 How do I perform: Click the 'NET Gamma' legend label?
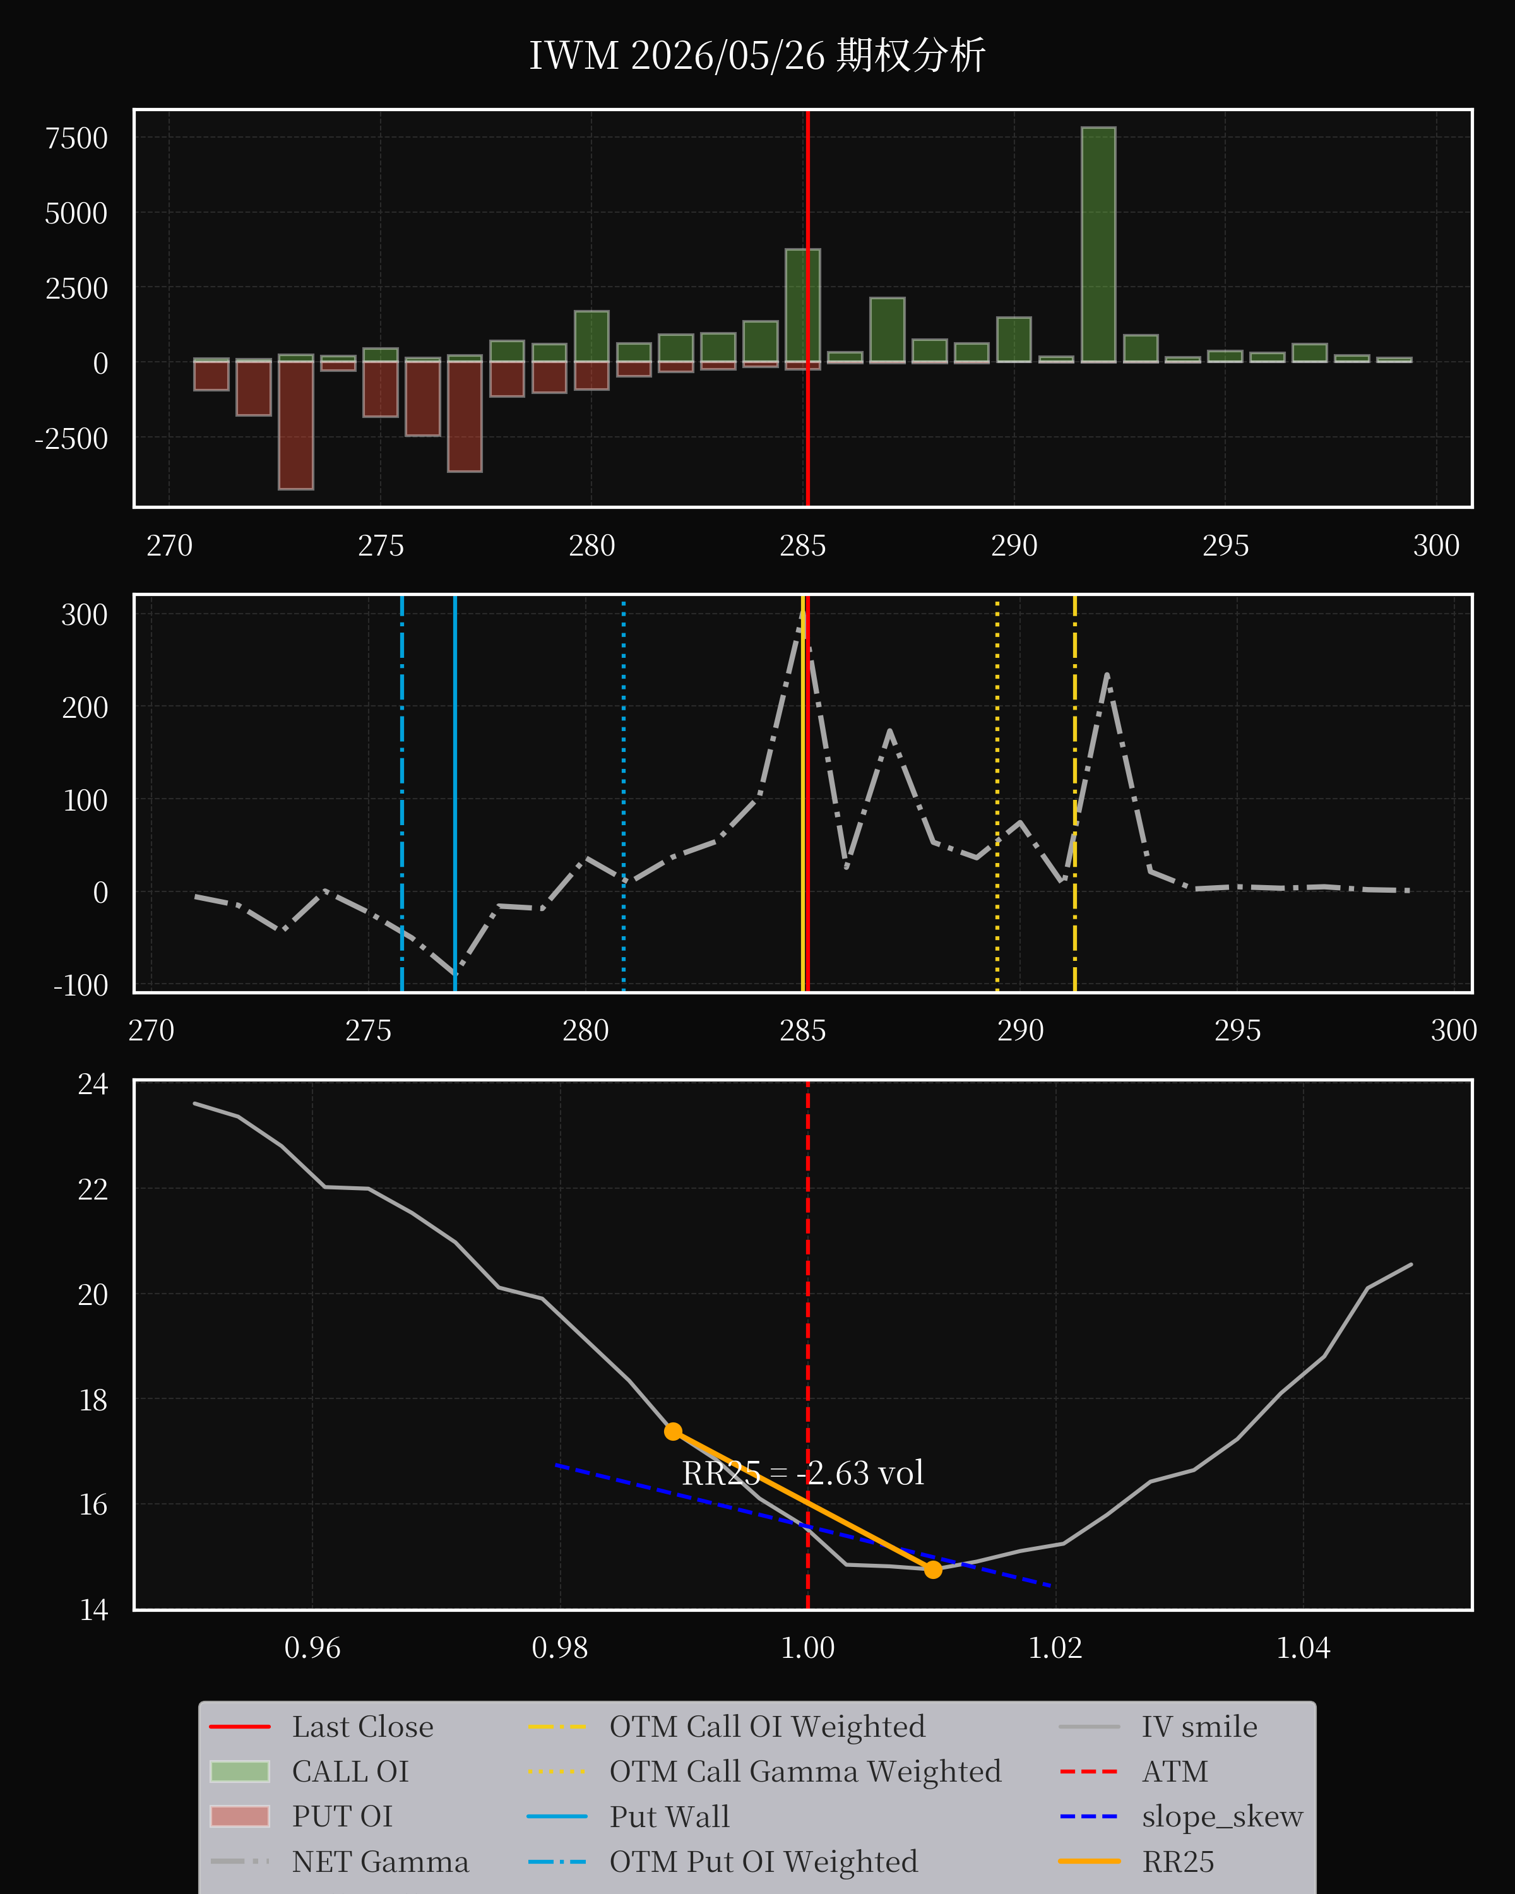click(380, 1862)
